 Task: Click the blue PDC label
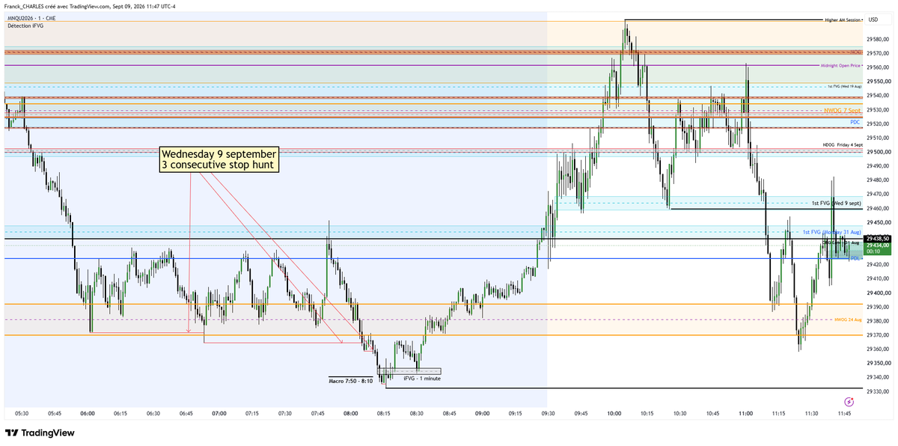tap(855, 122)
